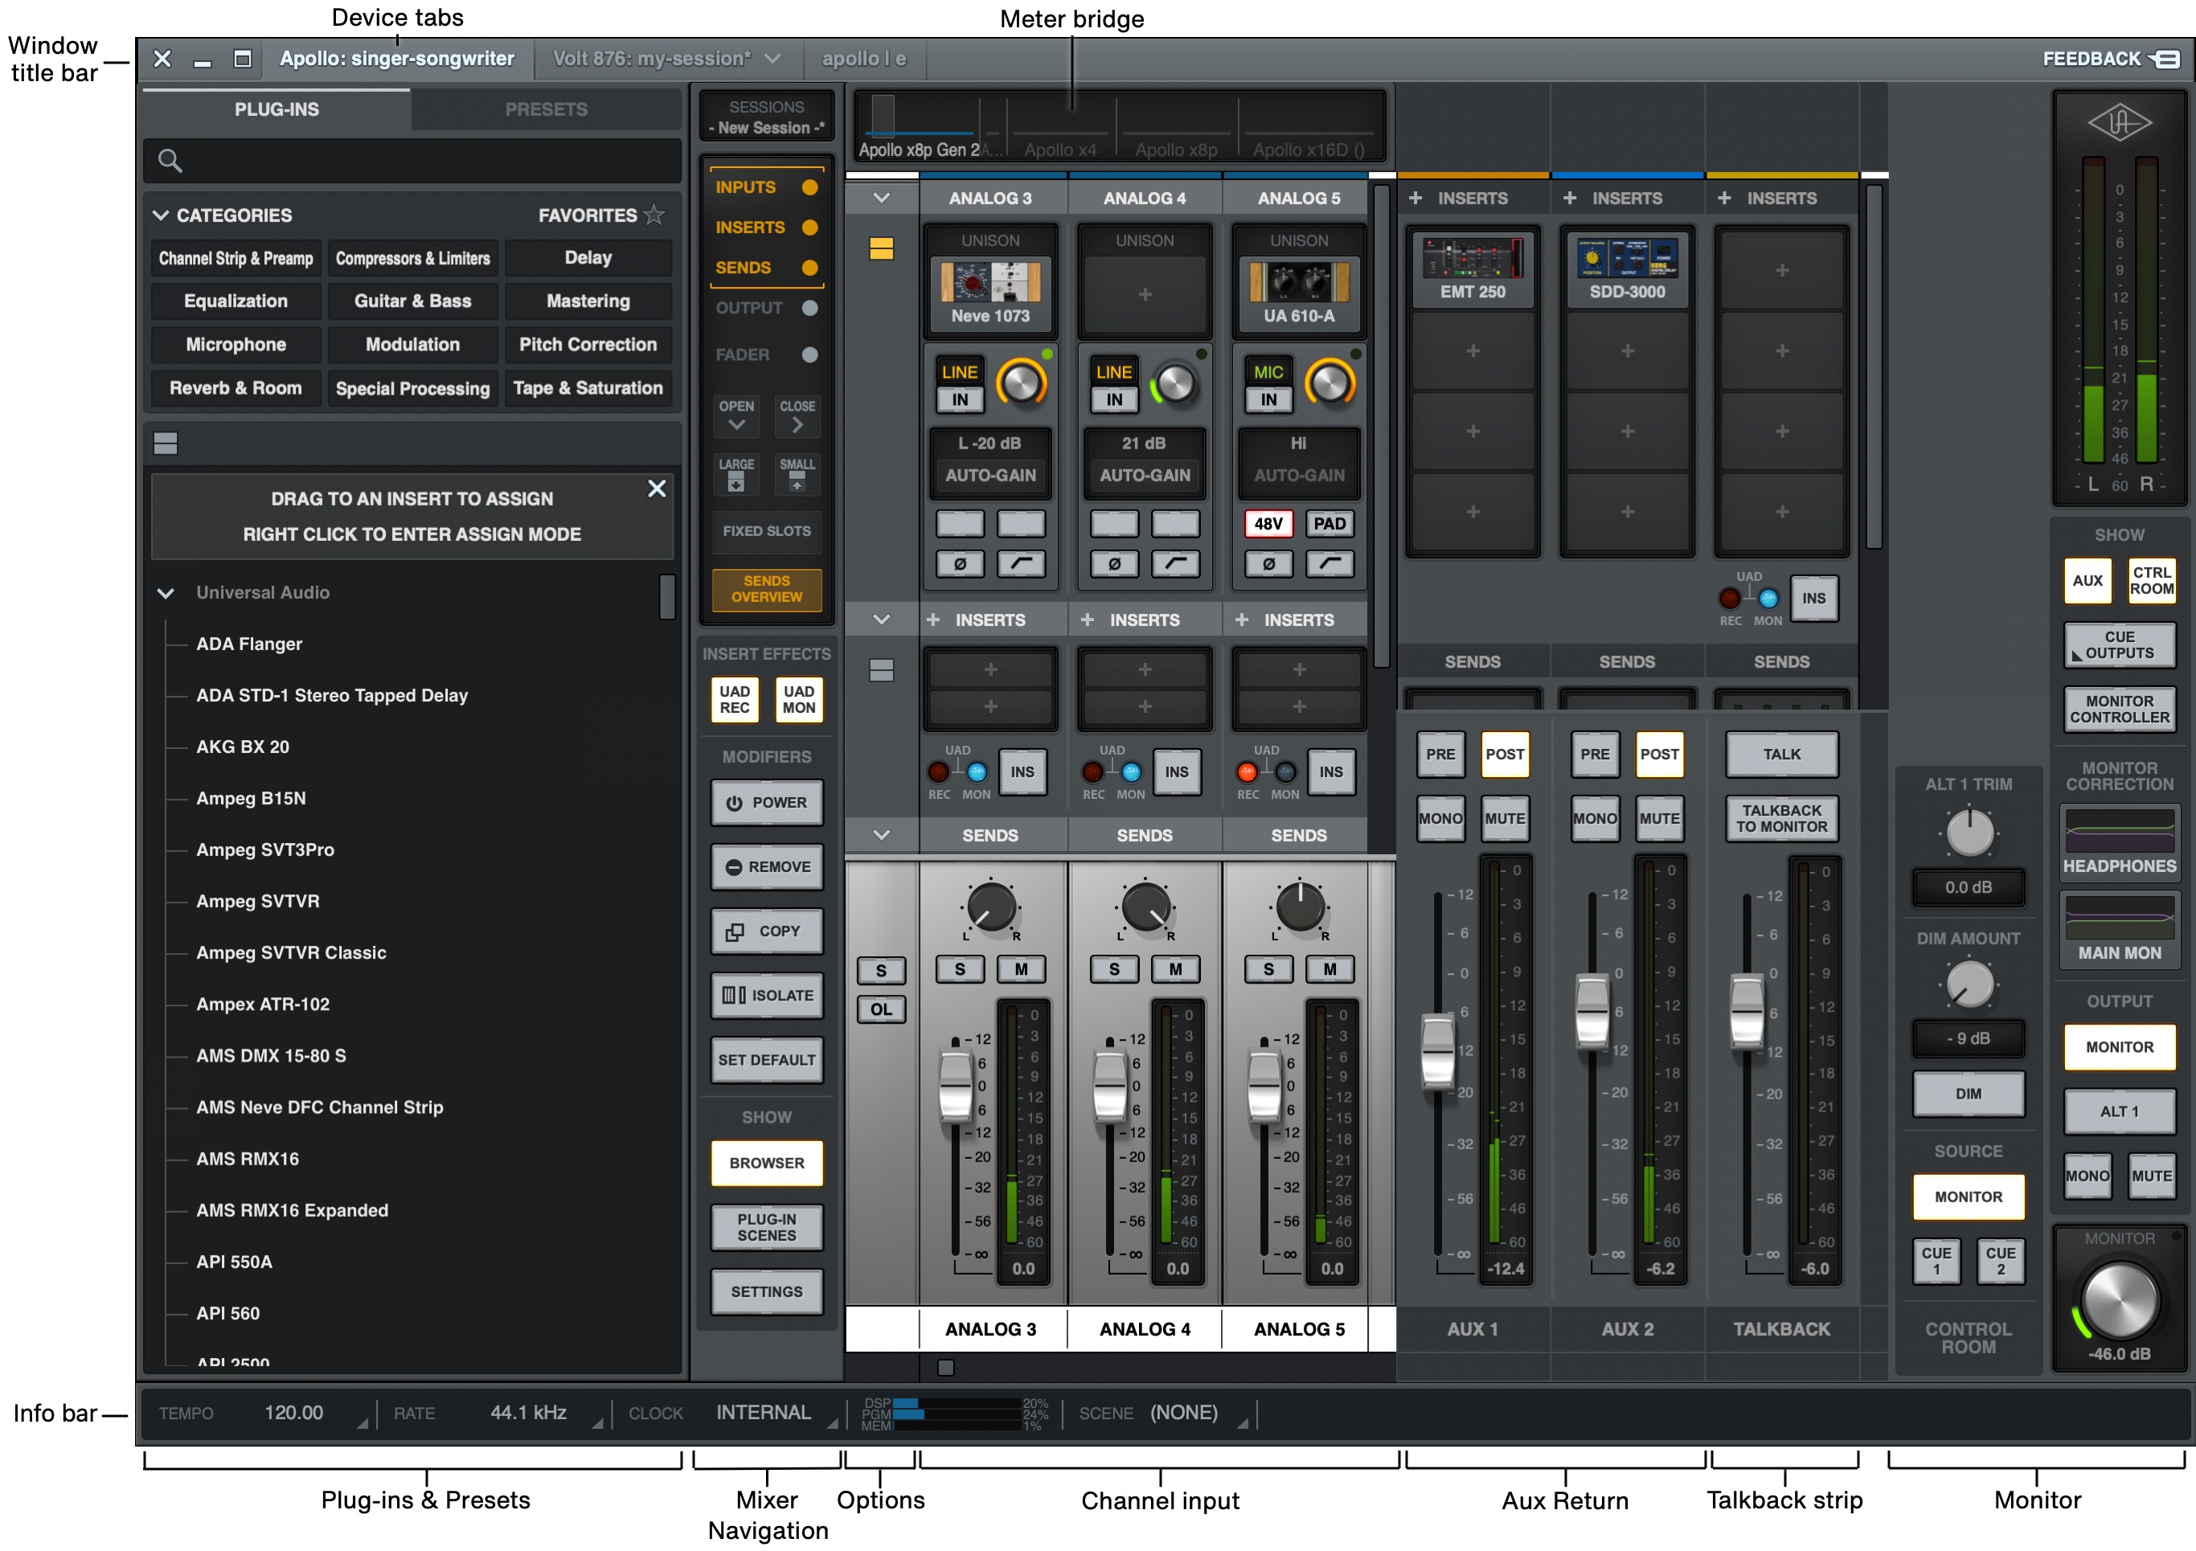Collapse the channel Sends section chevron
This screenshot has width=2196, height=1551.
pos(882,835)
